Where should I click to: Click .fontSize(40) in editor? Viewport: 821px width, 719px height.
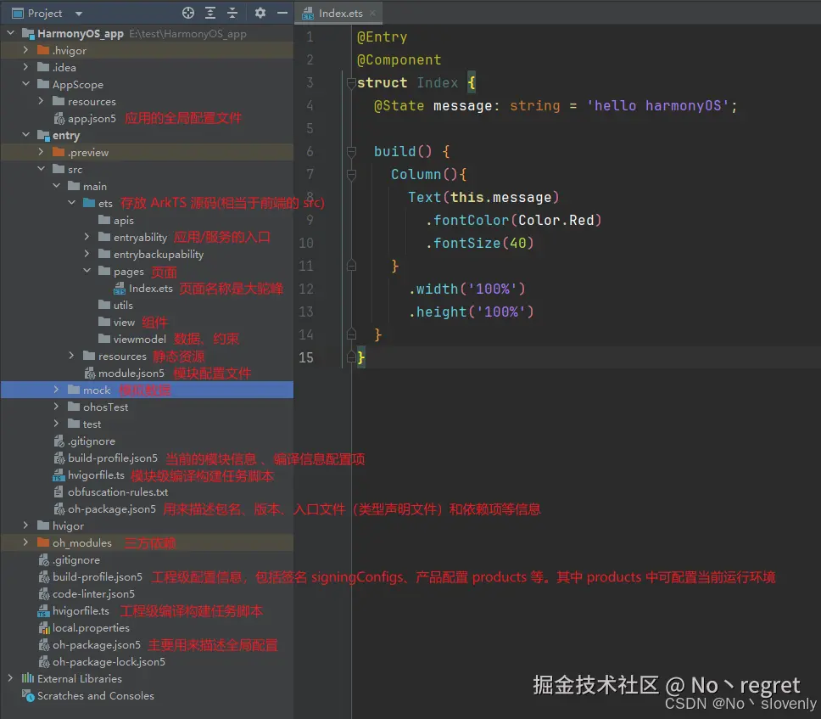[x=479, y=243]
